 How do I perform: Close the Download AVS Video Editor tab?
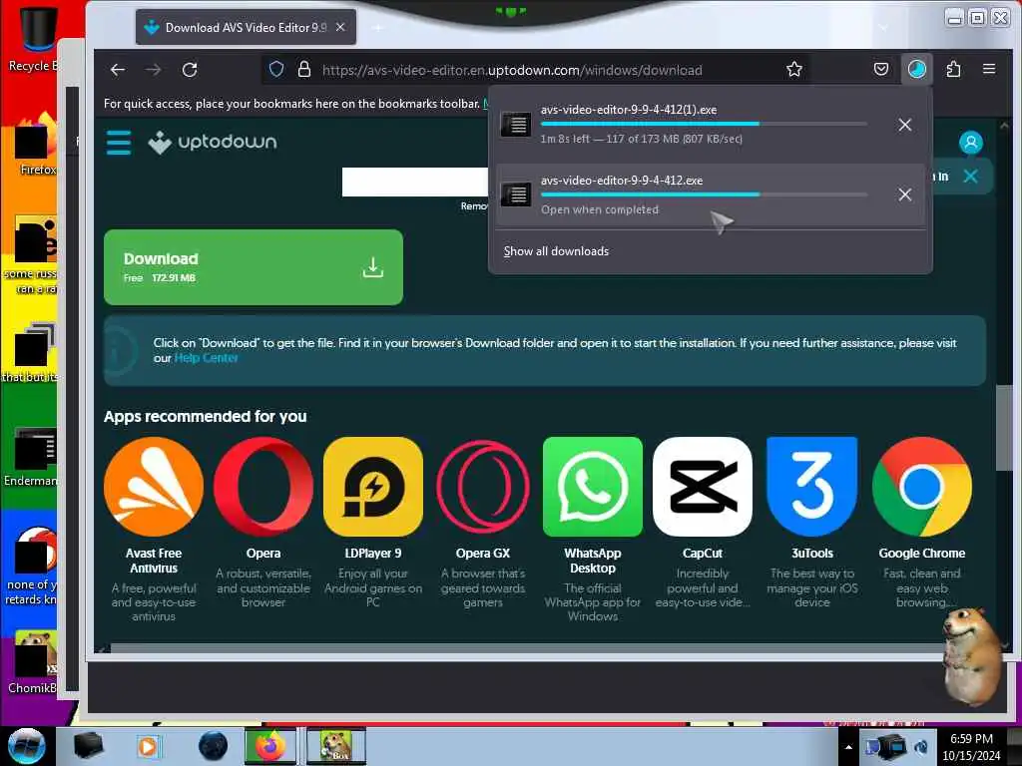coord(340,27)
